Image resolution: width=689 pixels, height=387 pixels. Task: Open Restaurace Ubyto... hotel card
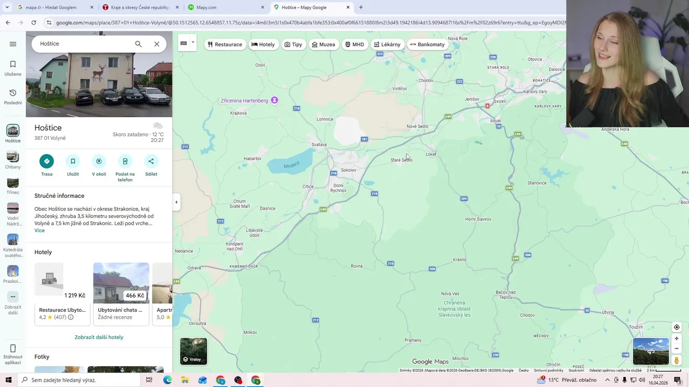pos(62,294)
